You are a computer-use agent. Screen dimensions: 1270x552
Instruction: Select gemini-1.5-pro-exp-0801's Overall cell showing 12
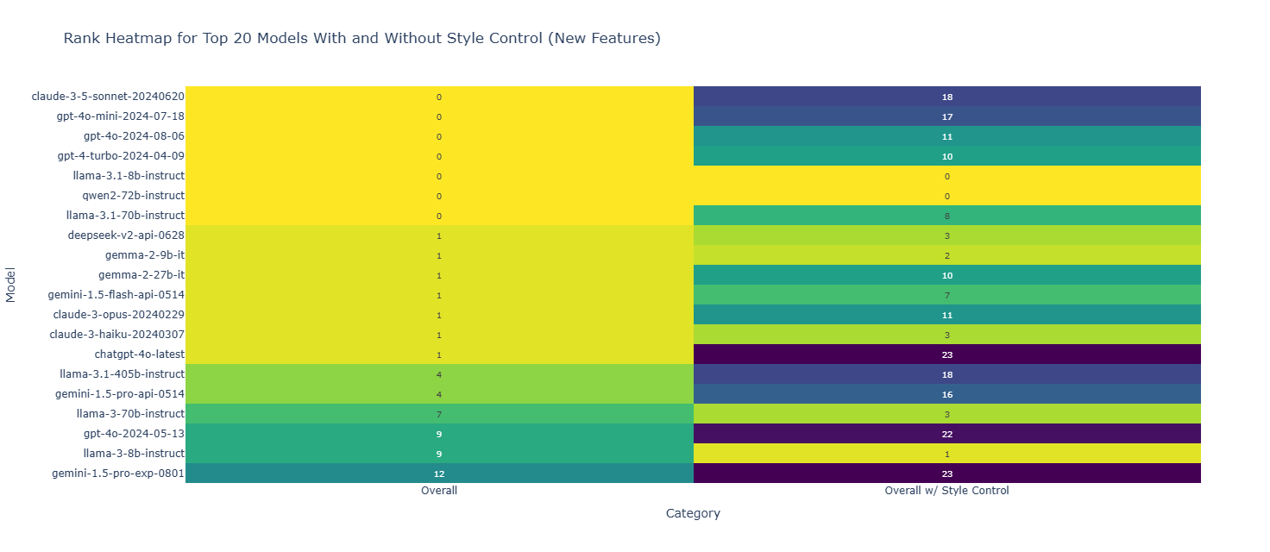coord(439,474)
